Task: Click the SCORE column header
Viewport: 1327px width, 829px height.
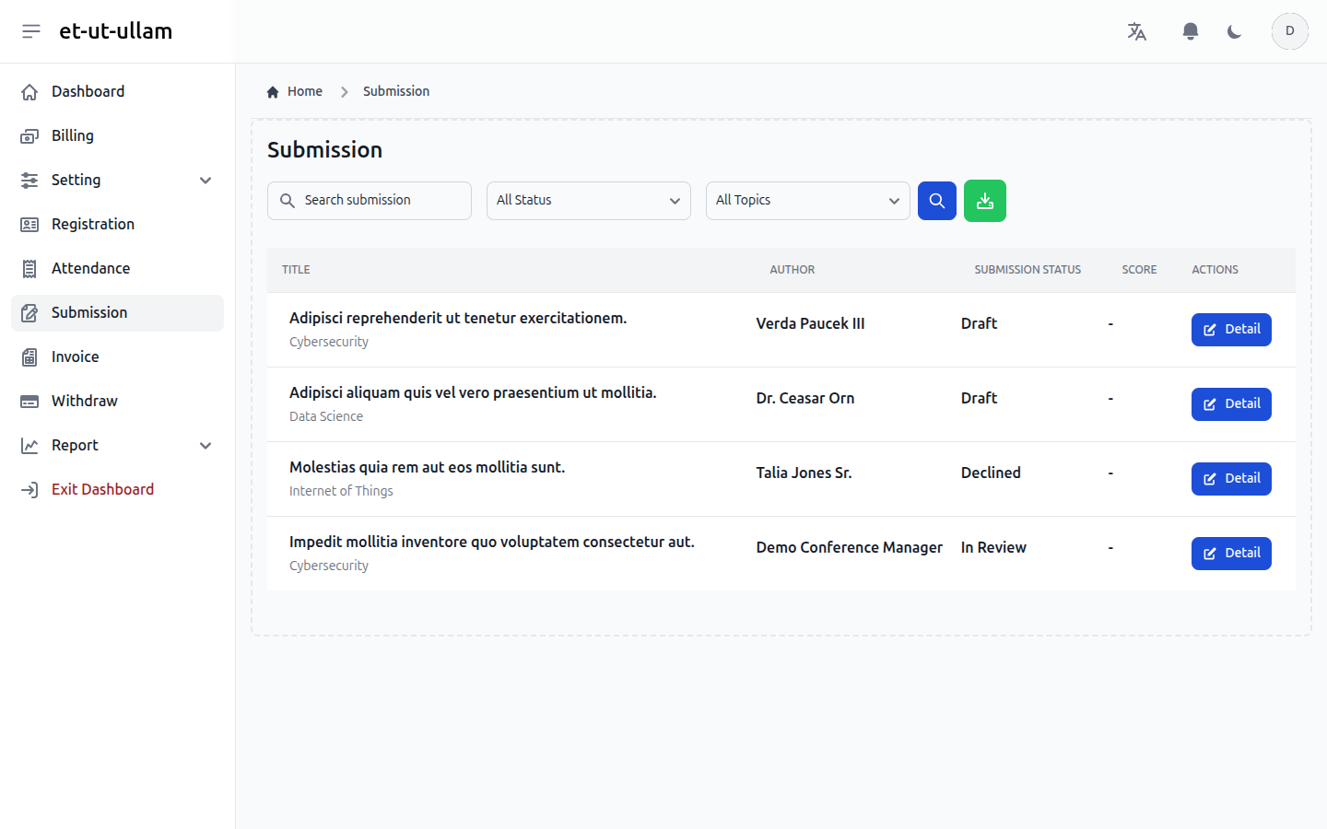Action: point(1139,270)
